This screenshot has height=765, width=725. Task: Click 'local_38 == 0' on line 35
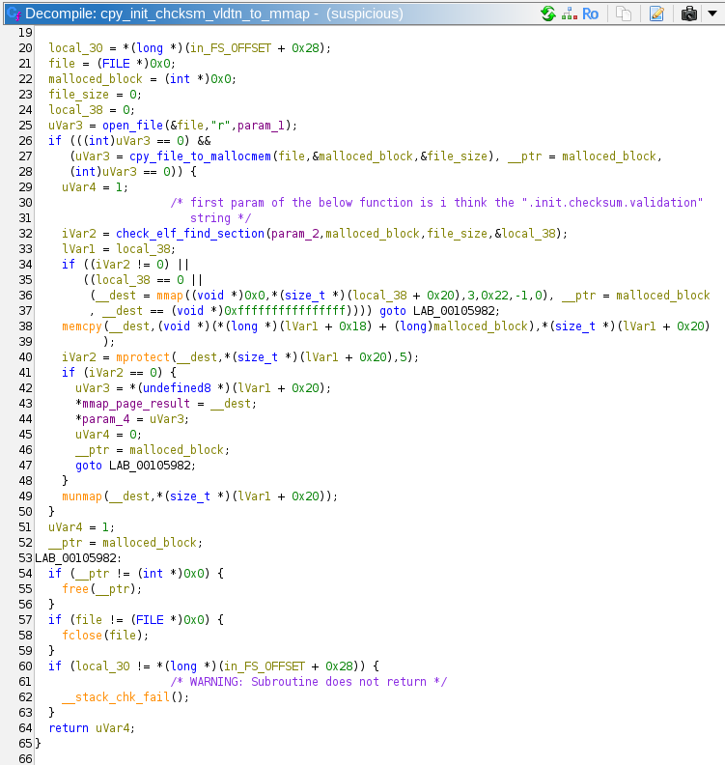(x=140, y=279)
